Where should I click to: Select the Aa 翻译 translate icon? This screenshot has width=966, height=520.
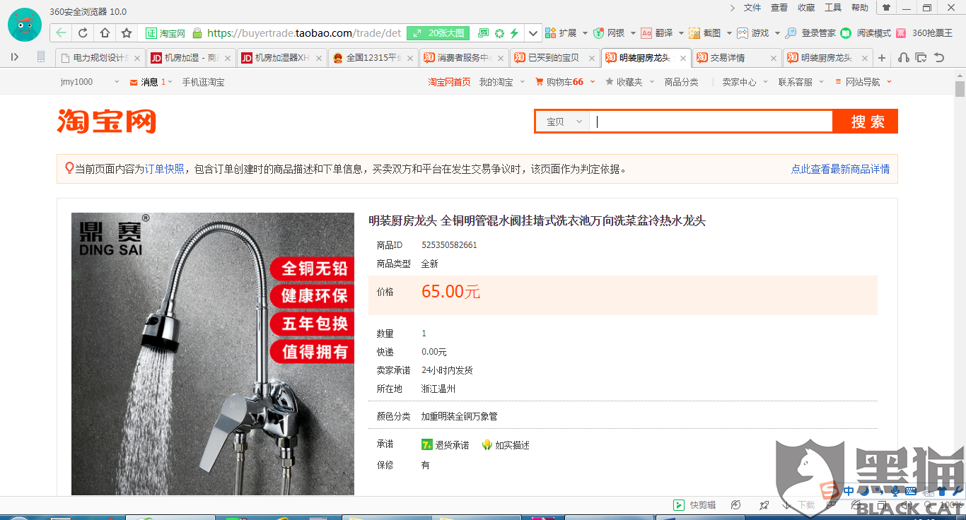645,32
